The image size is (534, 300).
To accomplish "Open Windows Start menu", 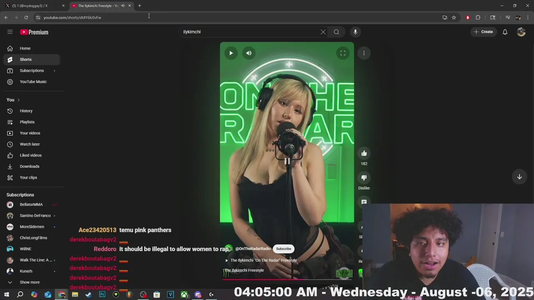I will click(x=6, y=295).
